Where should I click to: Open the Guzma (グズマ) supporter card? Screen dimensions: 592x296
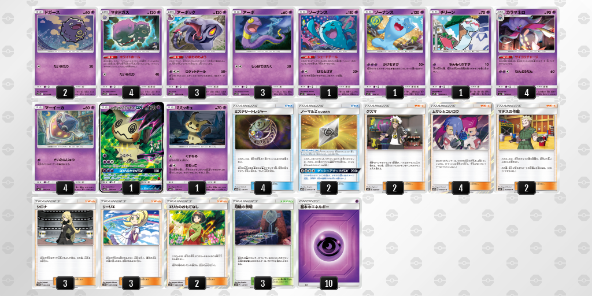pyautogui.click(x=394, y=147)
